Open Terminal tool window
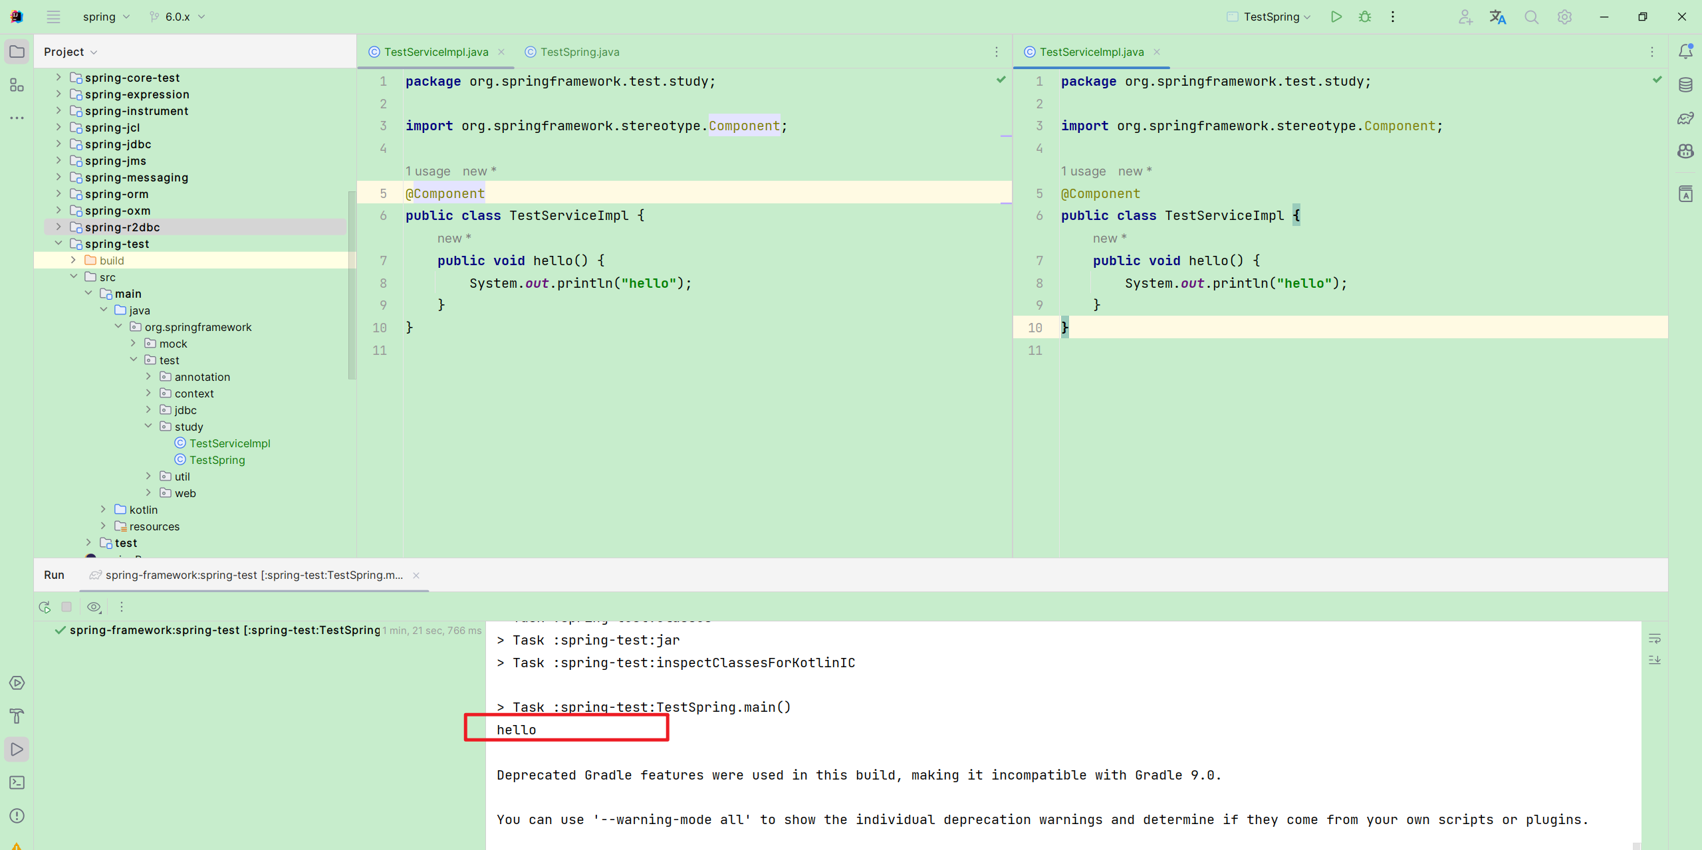Viewport: 1702px width, 850px height. (x=17, y=783)
